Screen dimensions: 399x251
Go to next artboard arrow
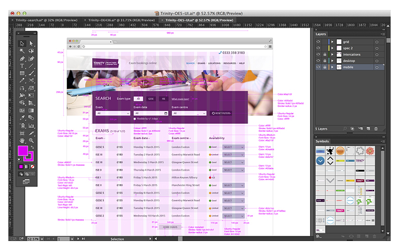click(x=78, y=239)
